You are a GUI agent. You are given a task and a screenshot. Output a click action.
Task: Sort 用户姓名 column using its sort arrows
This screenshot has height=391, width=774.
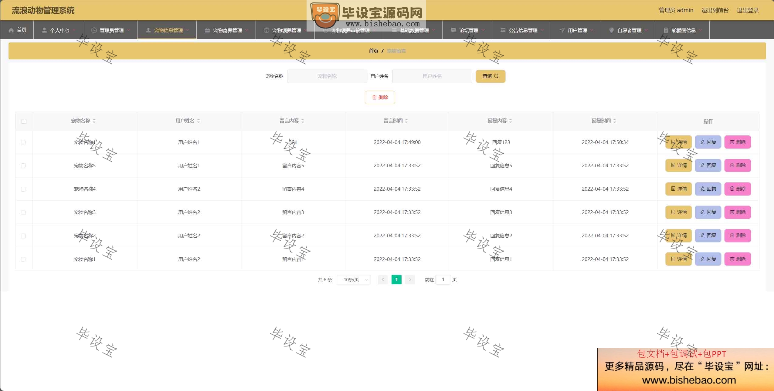(199, 121)
